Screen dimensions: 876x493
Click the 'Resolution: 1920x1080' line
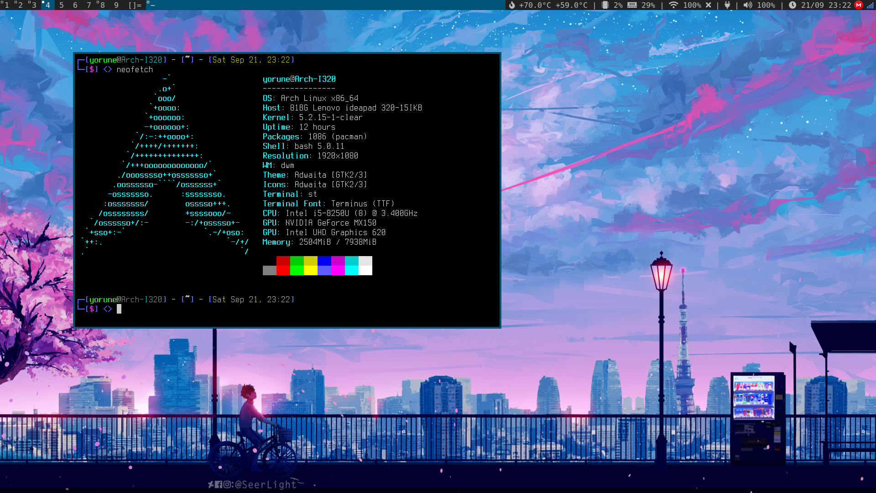[310, 156]
